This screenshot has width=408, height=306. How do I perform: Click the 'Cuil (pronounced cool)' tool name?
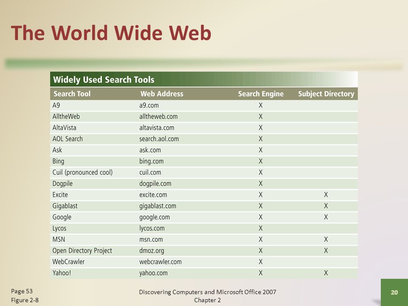point(82,172)
